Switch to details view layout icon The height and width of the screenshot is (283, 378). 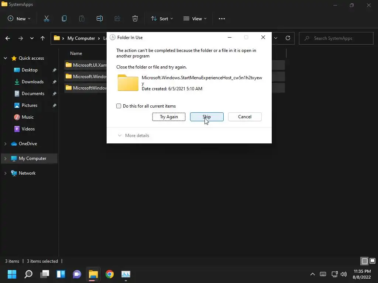click(x=364, y=261)
